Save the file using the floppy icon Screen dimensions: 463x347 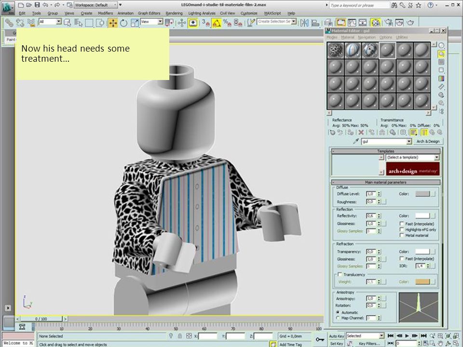point(37,5)
